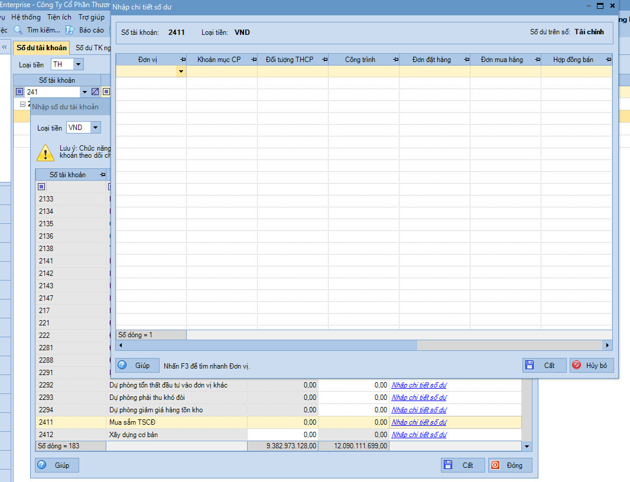Pin the Công trình column header
This screenshot has height=482, width=630.
(394, 60)
